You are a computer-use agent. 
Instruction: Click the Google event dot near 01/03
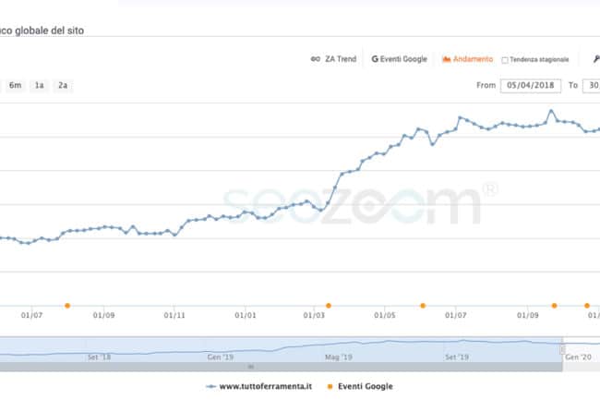pyautogui.click(x=329, y=305)
